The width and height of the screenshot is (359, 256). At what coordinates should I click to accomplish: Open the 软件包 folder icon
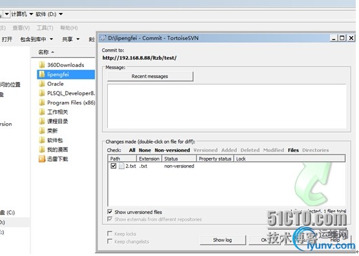42,140
